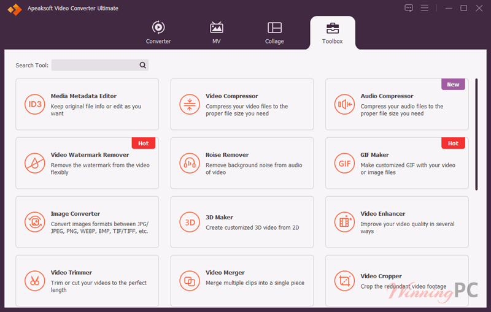Click the Hot badge on Video Watermark Remover
The width and height of the screenshot is (491, 312).
click(x=144, y=143)
